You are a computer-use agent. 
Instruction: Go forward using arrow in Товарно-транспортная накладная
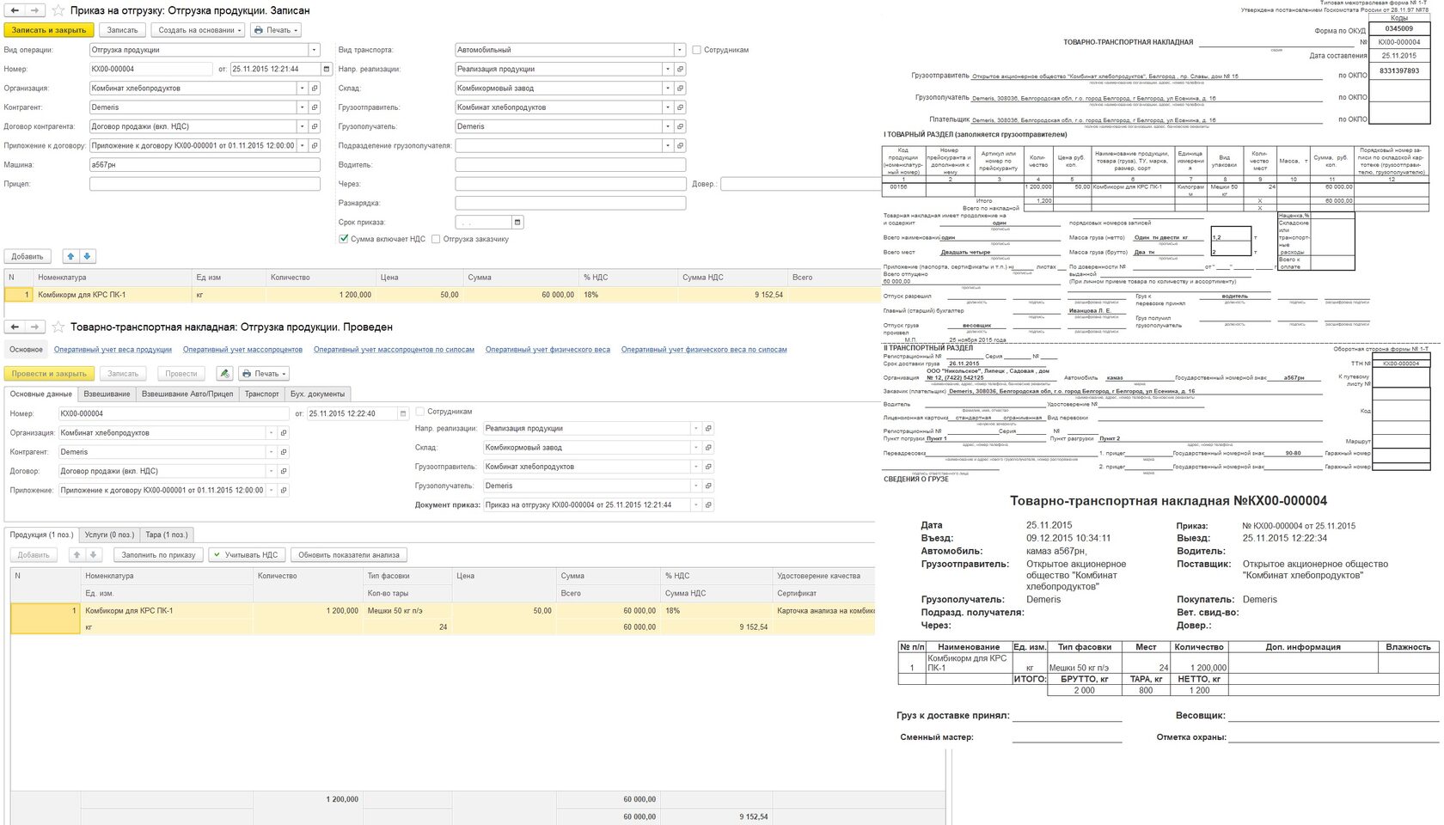pyautogui.click(x=35, y=327)
